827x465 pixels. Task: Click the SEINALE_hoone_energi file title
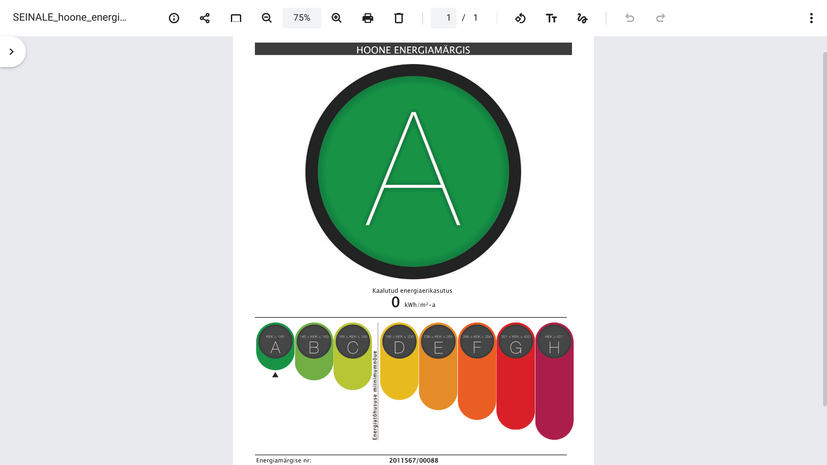[x=70, y=17]
